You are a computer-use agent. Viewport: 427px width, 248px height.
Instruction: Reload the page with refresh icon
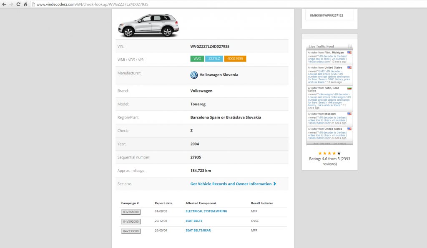coord(18,4)
